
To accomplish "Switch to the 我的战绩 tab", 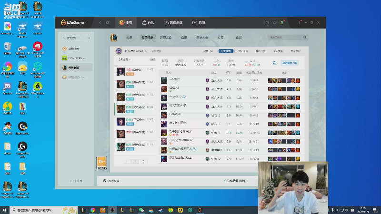I will point(147,38).
